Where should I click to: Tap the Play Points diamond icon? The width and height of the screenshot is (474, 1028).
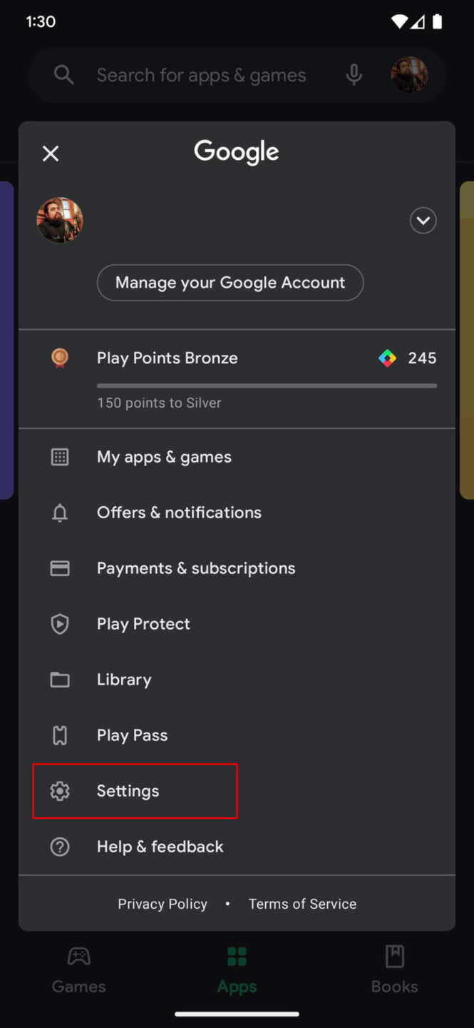point(387,358)
